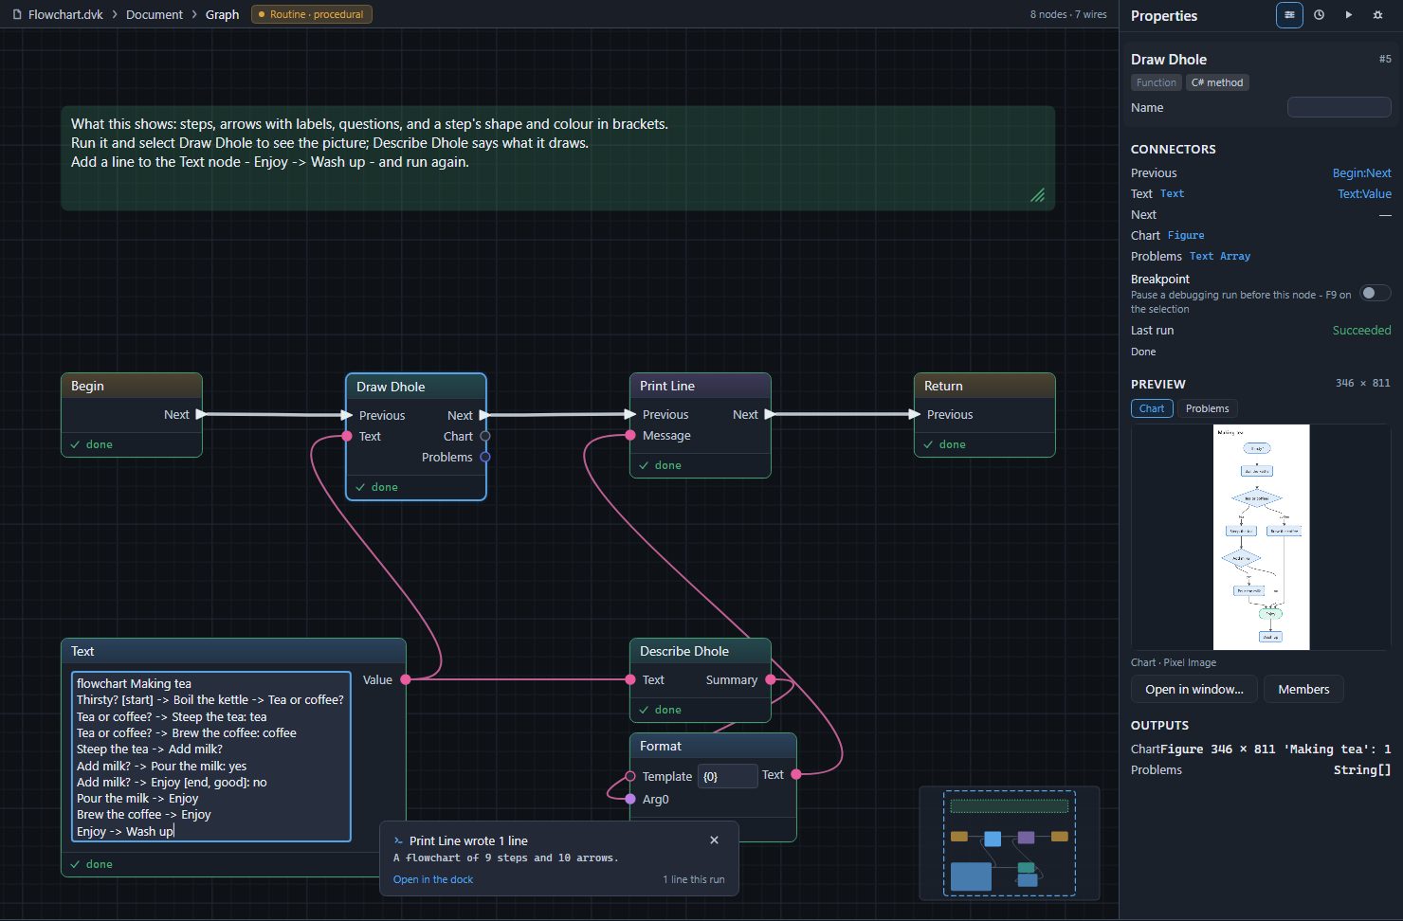The height and width of the screenshot is (921, 1403).
Task: Click the Format node Text output port
Action: pos(796,774)
